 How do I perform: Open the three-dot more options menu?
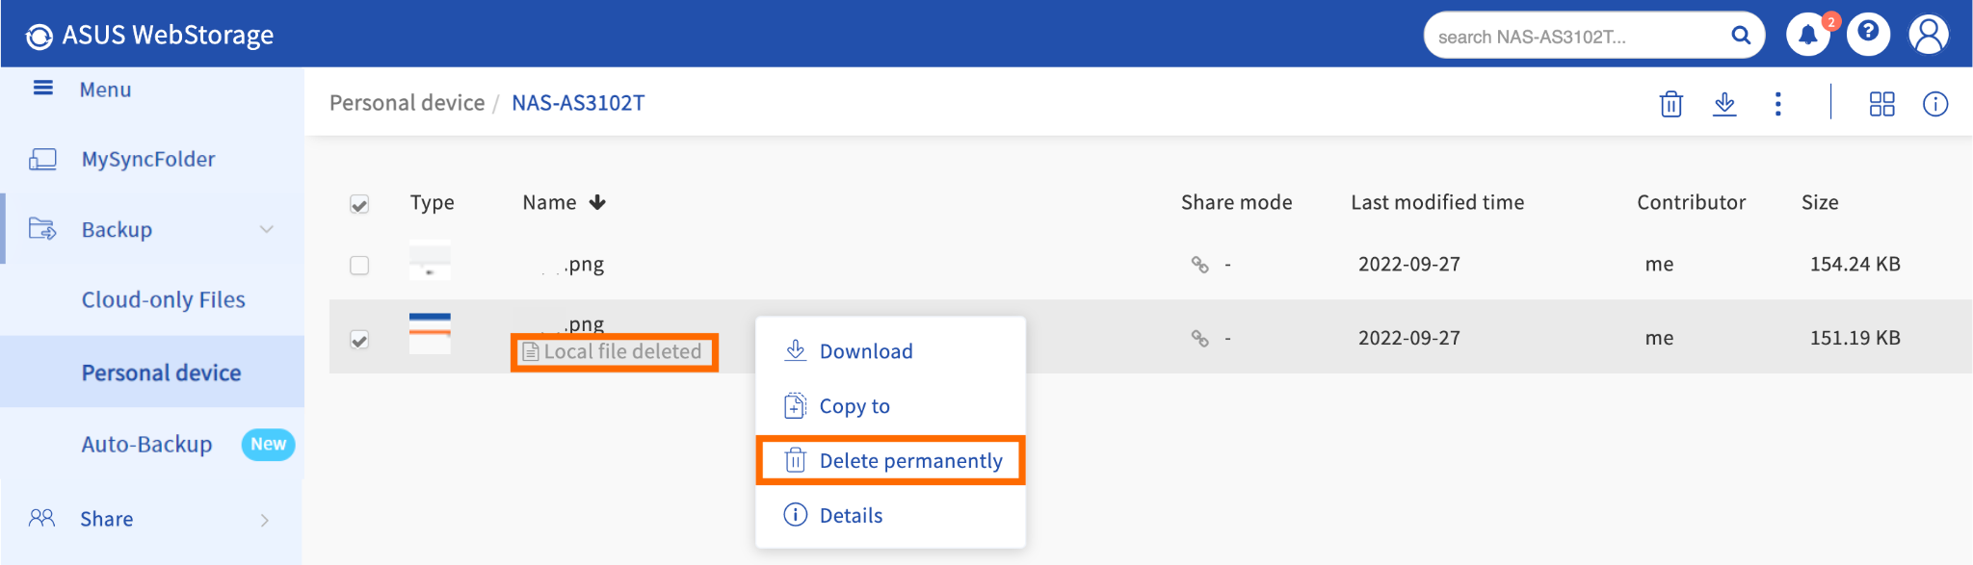pyautogui.click(x=1778, y=104)
